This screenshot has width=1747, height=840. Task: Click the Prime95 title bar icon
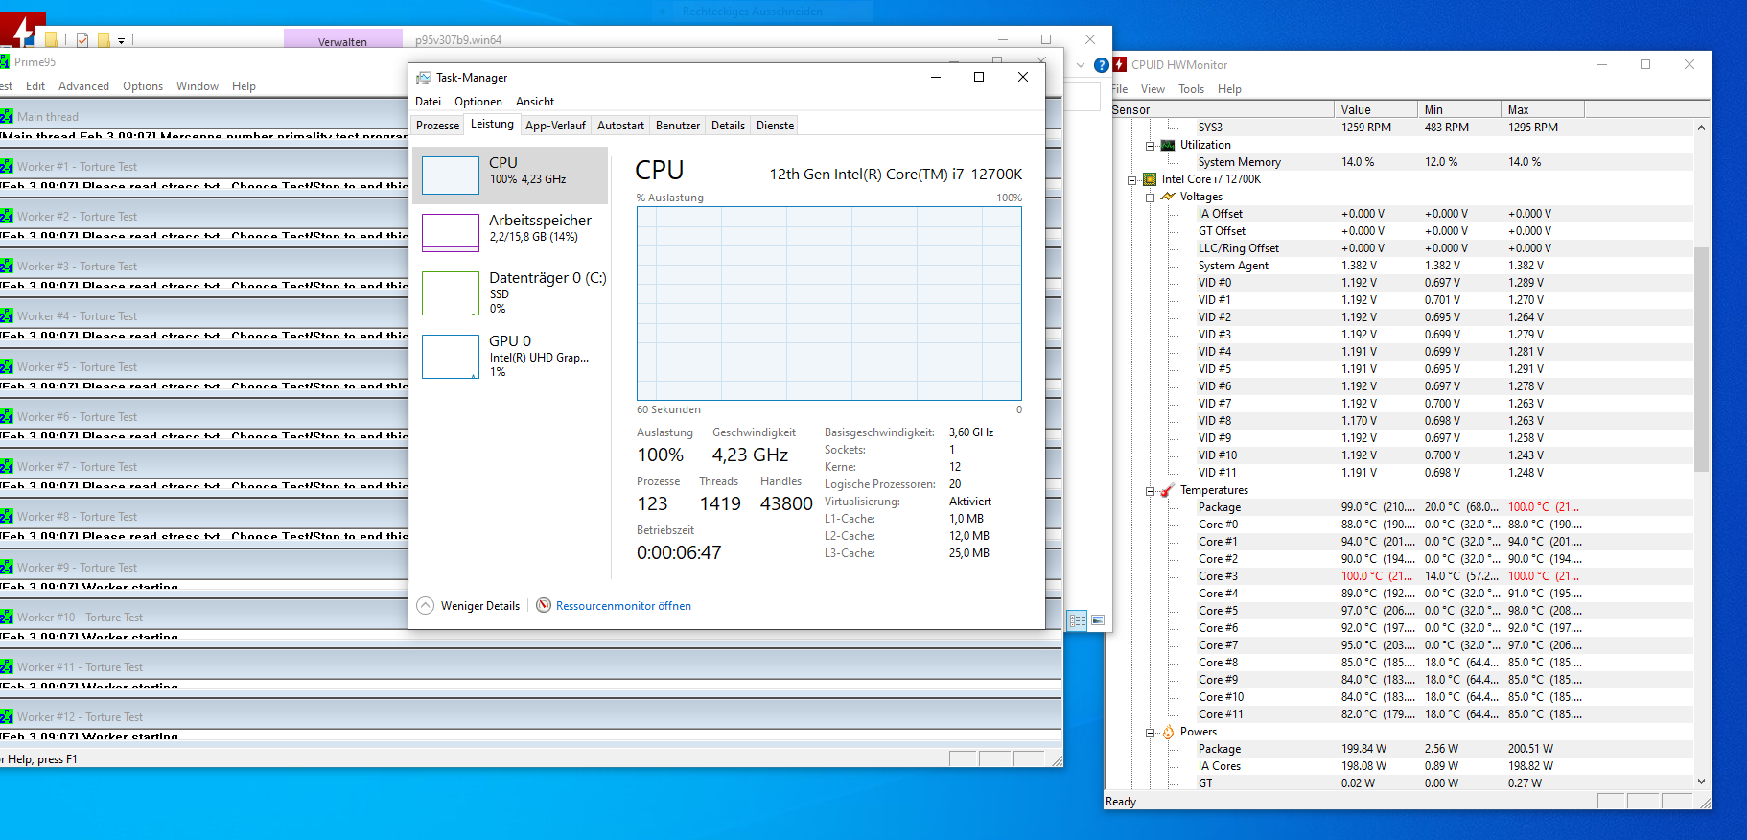point(5,62)
